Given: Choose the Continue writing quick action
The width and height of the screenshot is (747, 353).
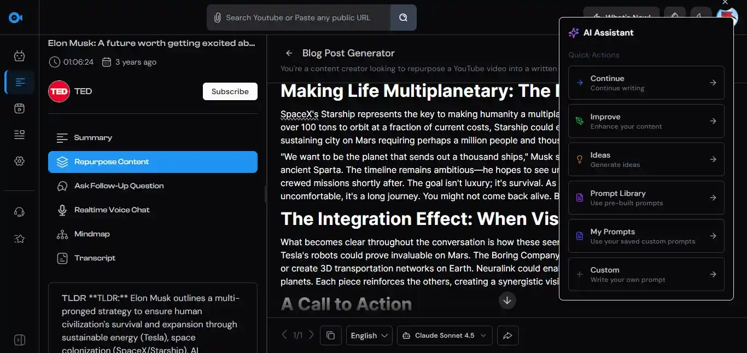Looking at the screenshot, I should tap(646, 83).
